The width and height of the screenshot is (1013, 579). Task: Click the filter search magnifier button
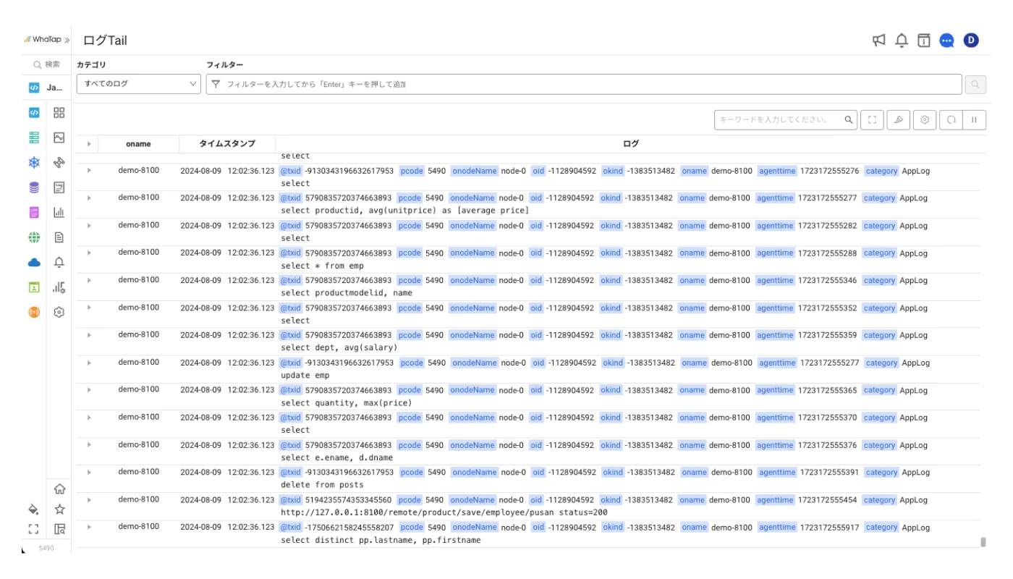975,85
